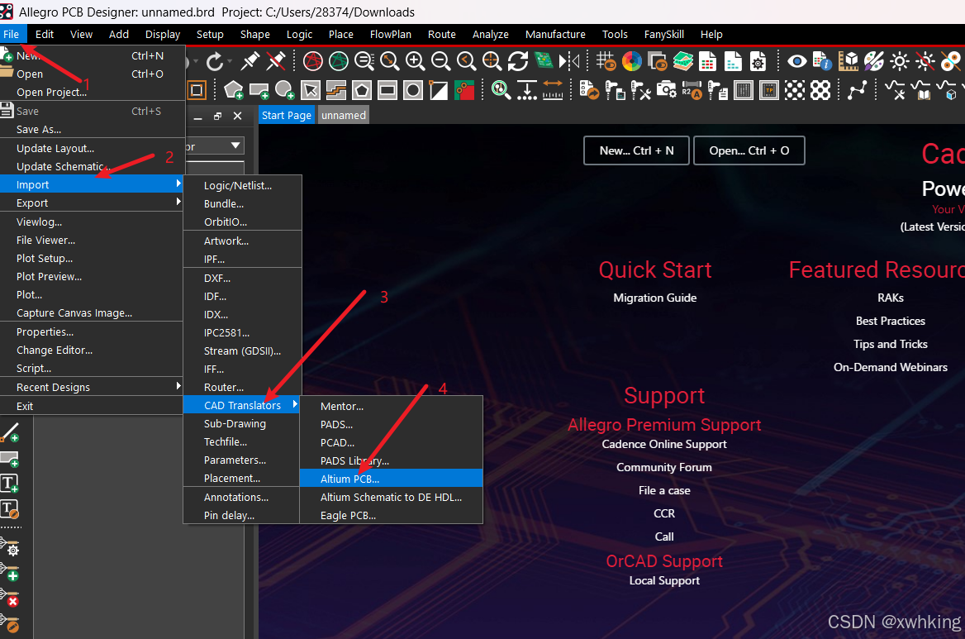This screenshot has height=639, width=965.
Task: Click the Local Support link
Action: pos(664,580)
